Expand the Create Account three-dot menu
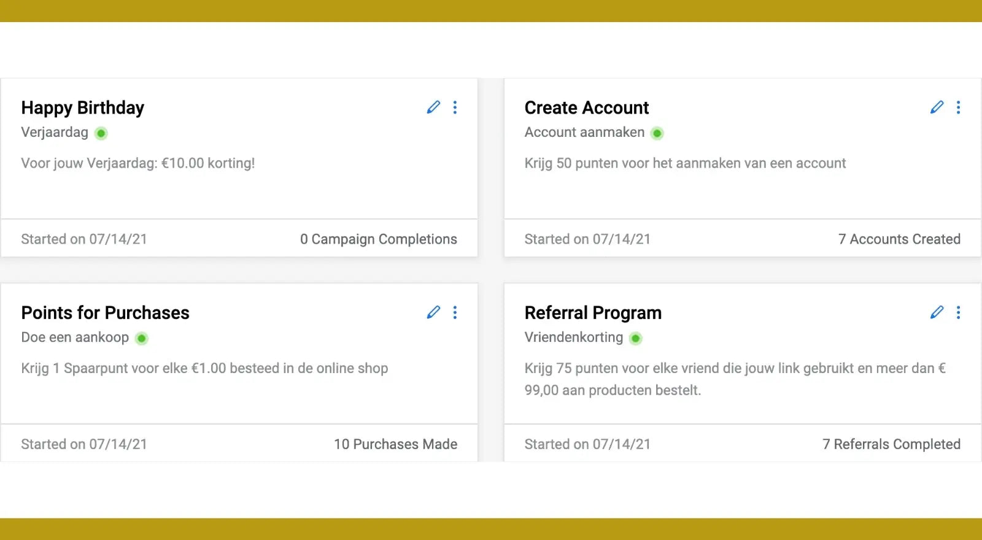The image size is (982, 540). (x=958, y=107)
